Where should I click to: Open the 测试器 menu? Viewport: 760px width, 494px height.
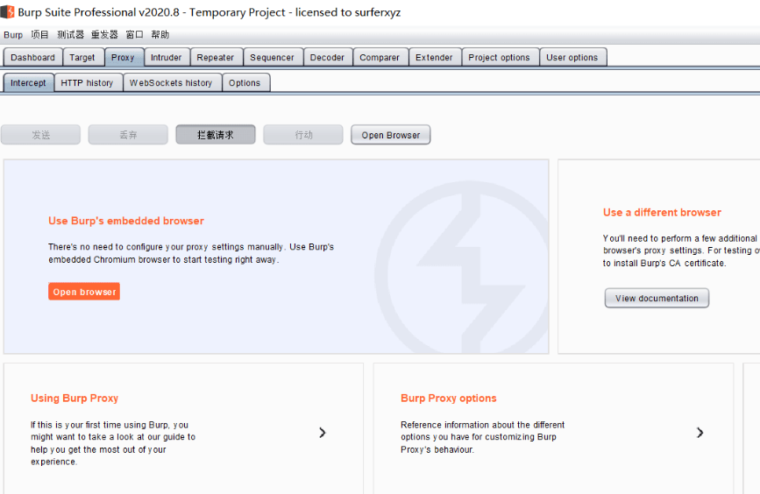[71, 35]
